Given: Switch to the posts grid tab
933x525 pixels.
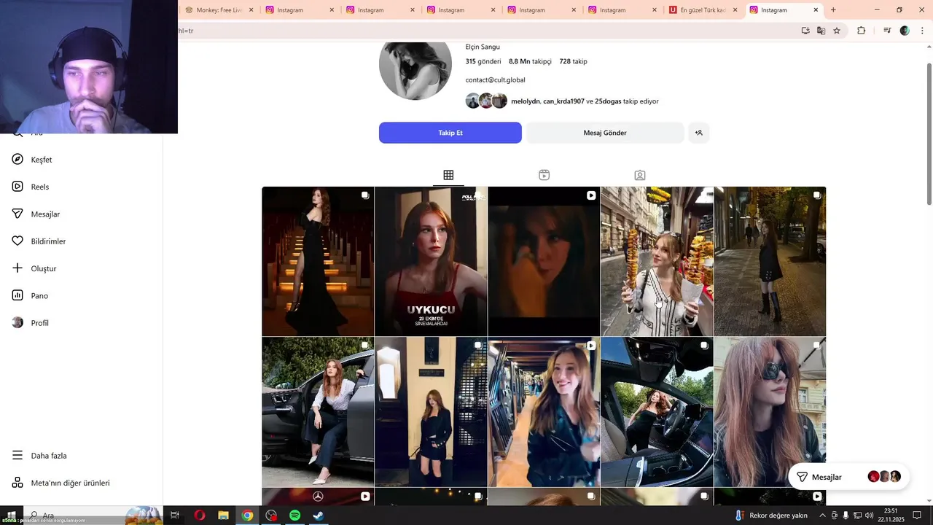Looking at the screenshot, I should pos(448,175).
